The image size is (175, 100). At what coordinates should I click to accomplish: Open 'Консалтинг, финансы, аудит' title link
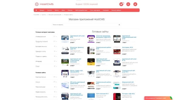[x=77, y=48]
